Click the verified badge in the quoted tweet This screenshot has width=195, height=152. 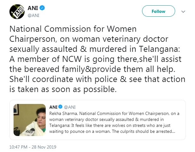point(61,107)
